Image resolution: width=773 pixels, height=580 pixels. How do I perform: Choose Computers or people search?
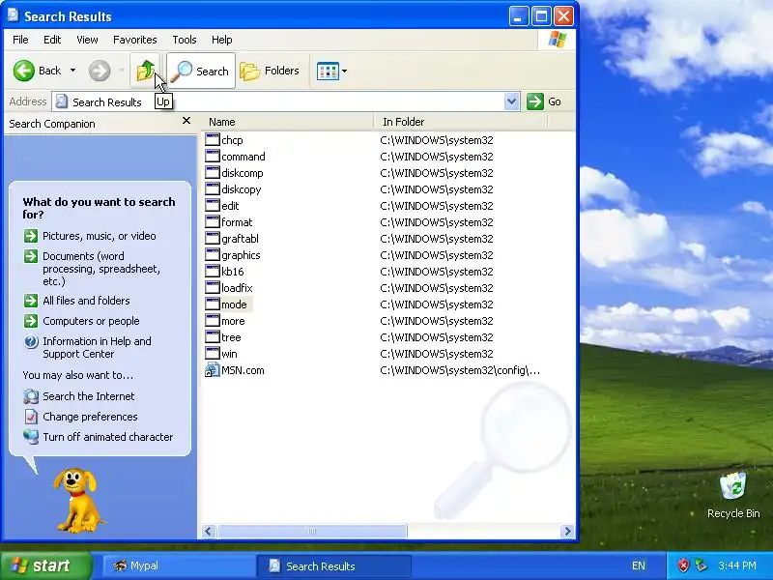point(91,321)
